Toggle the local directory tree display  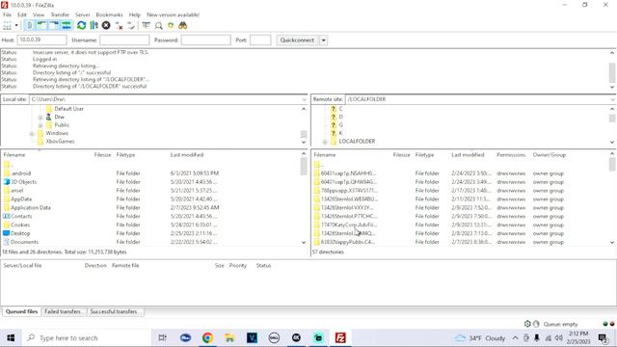(41, 26)
